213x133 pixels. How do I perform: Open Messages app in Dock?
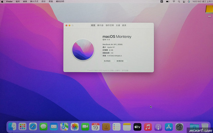[x=43, y=127]
